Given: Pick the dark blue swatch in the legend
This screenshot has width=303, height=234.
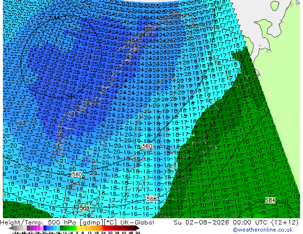Looking at the screenshot, I should [45, 228].
